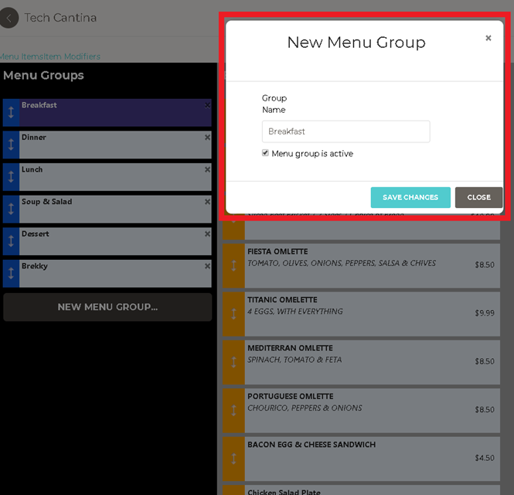The width and height of the screenshot is (514, 495).
Task: Click the Group Name text field
Action: pyautogui.click(x=346, y=131)
